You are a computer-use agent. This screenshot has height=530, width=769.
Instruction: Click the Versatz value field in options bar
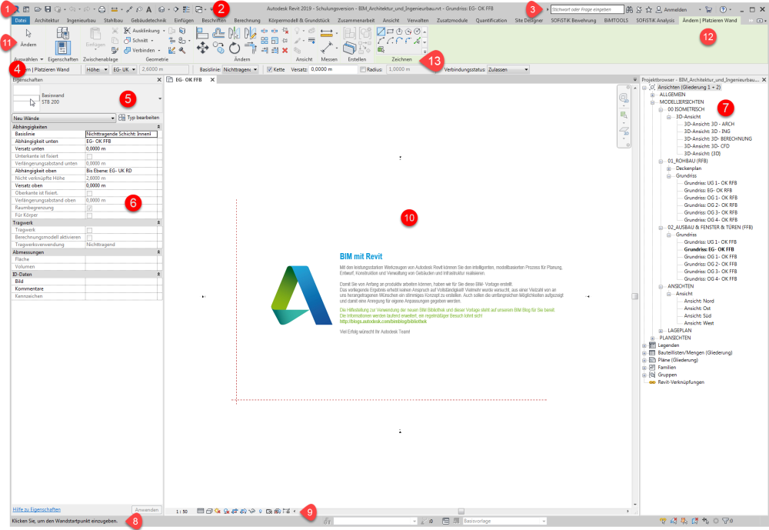click(334, 70)
